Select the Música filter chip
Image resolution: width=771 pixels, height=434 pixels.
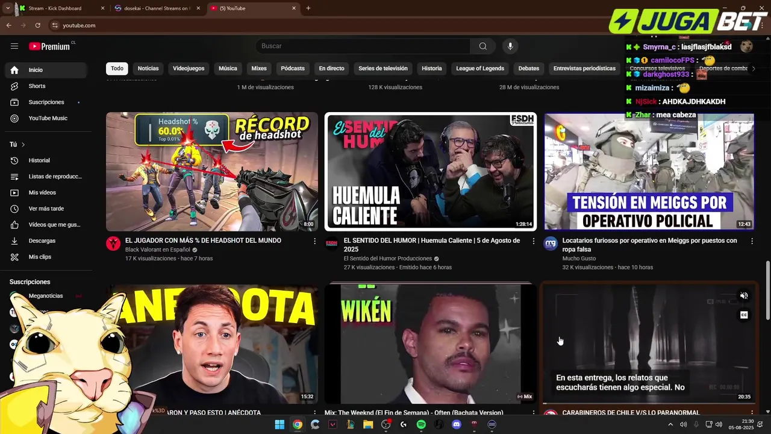tap(228, 68)
